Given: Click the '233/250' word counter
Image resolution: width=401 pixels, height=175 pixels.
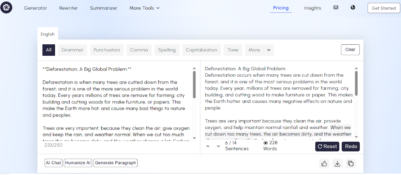Looking at the screenshot, I should 53,145.
